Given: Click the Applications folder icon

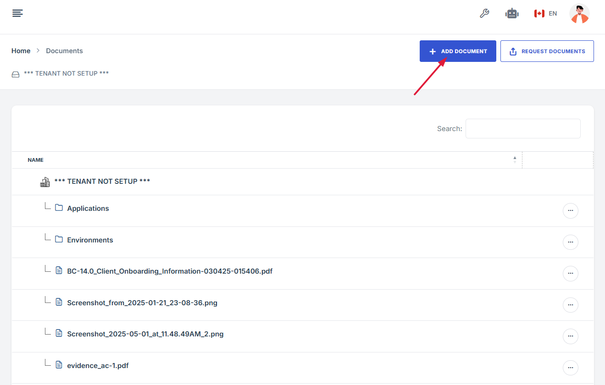Looking at the screenshot, I should pyautogui.click(x=59, y=208).
